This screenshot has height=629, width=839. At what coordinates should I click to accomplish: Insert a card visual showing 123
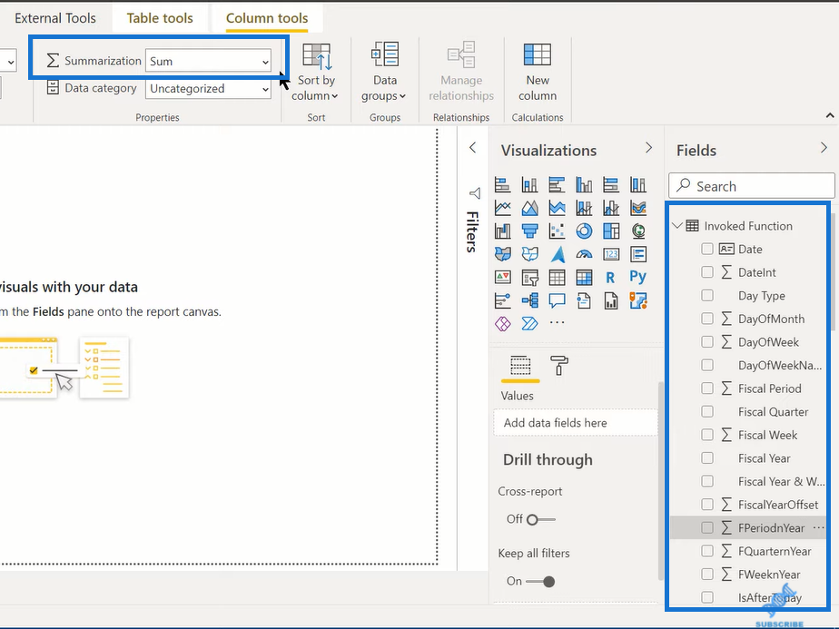(x=611, y=254)
